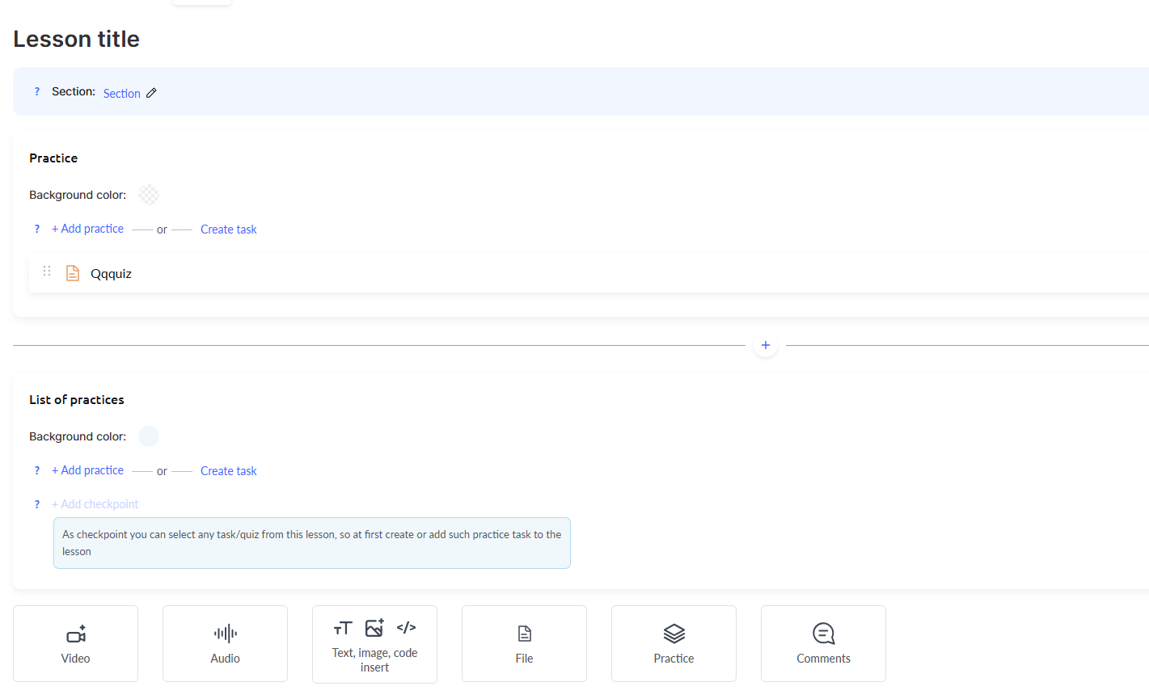Click the blue Section link
This screenshot has height=699, width=1149.
pos(121,94)
